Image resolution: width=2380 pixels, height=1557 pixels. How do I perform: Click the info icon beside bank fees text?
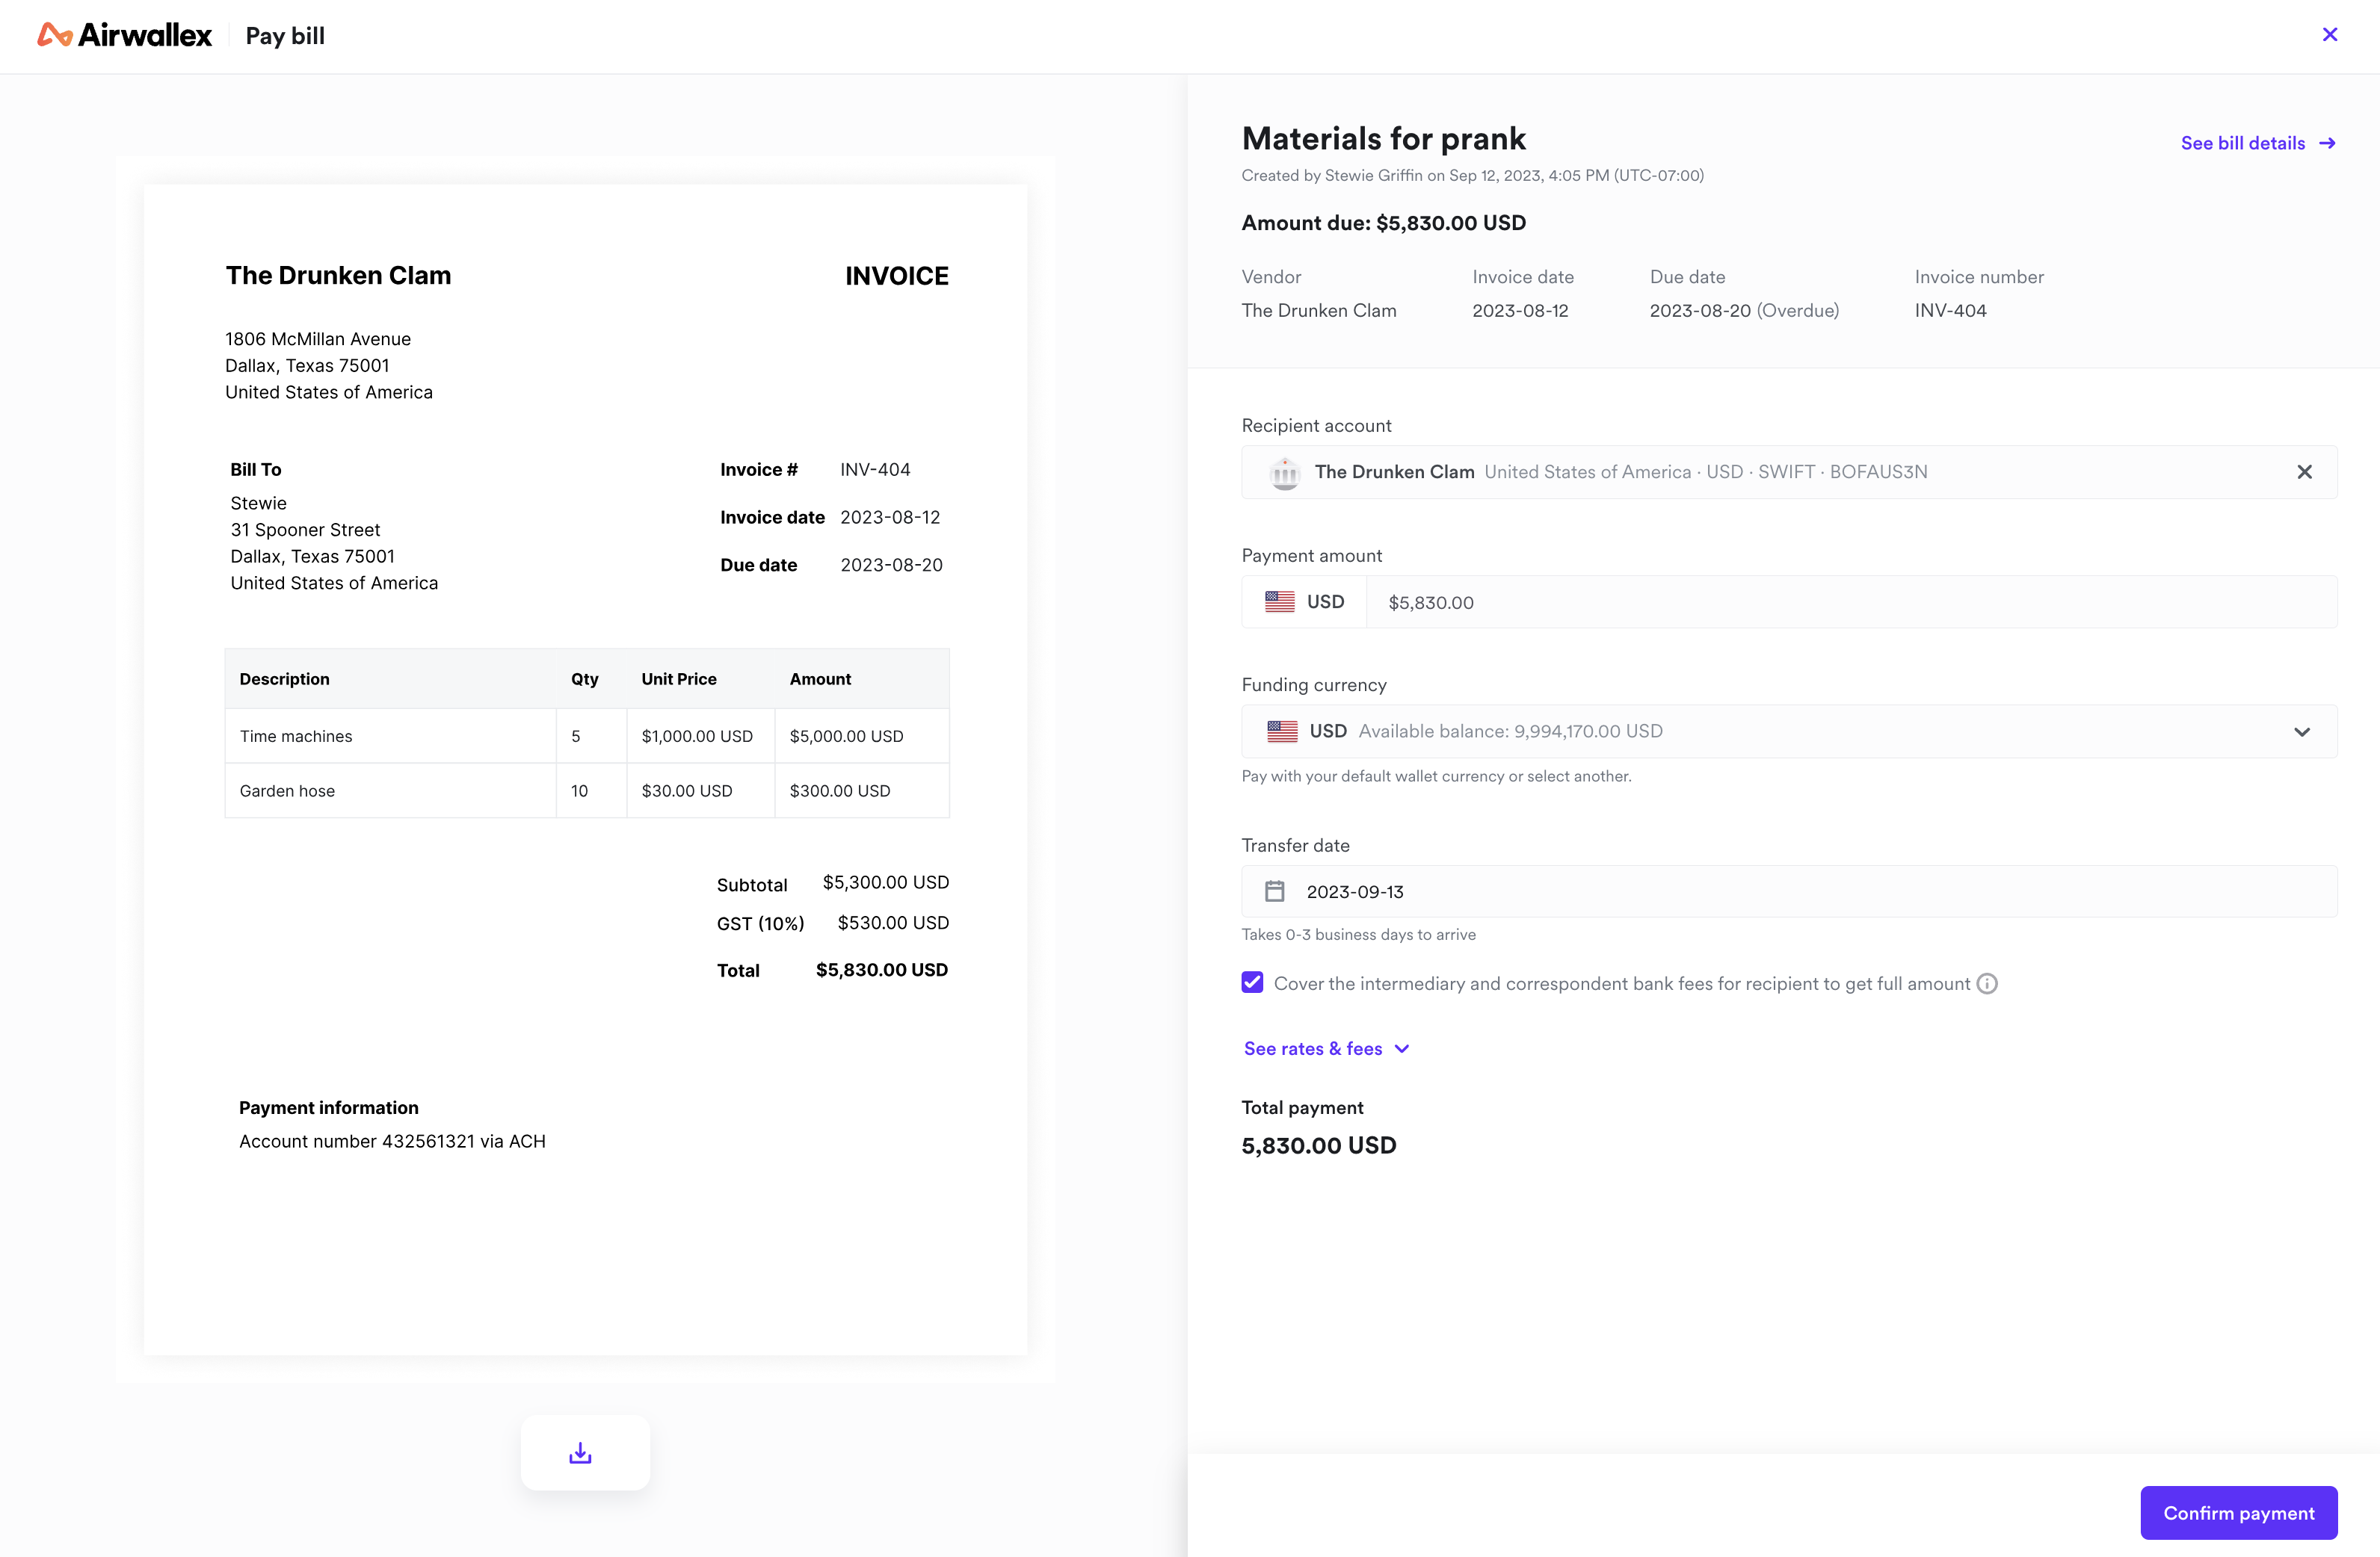coord(1988,983)
